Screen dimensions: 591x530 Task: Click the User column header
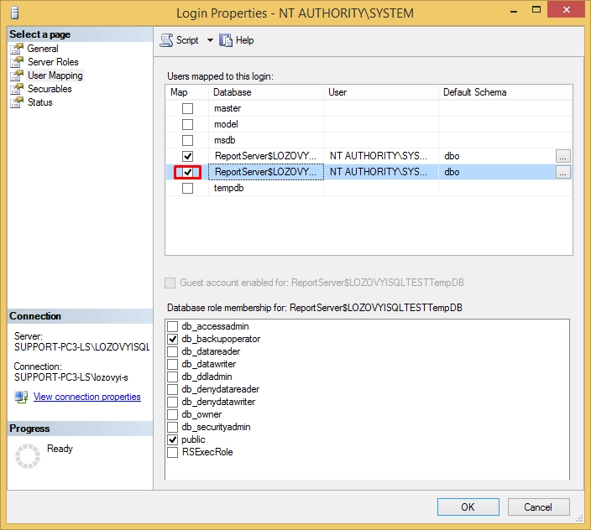tap(380, 92)
